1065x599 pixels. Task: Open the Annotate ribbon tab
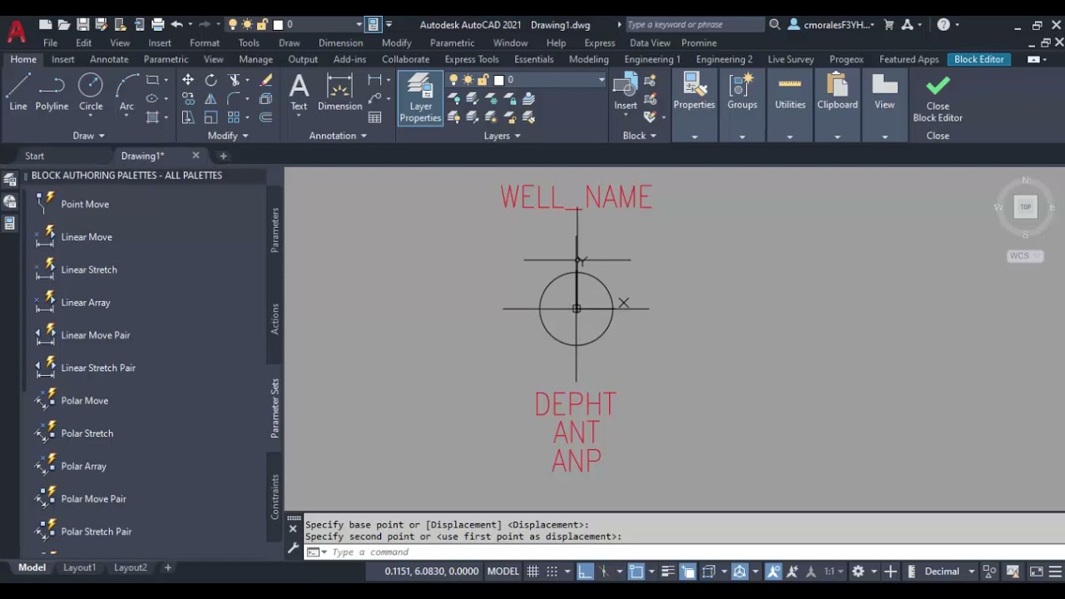pyautogui.click(x=109, y=59)
